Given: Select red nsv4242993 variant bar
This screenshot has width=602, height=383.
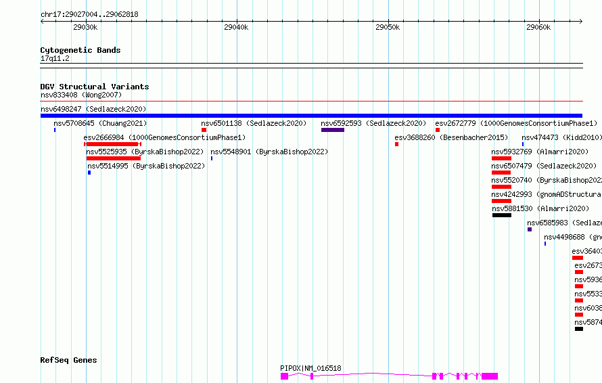Looking at the screenshot, I should (x=501, y=201).
